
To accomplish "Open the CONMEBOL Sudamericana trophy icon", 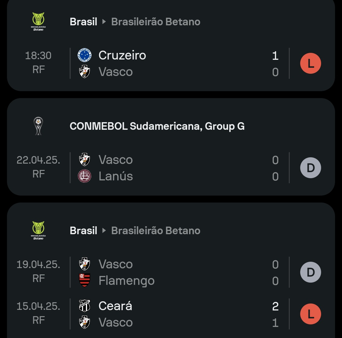I will [x=38, y=126].
